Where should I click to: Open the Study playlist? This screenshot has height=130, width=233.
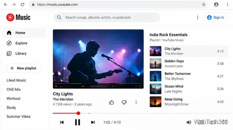coord(11,107)
